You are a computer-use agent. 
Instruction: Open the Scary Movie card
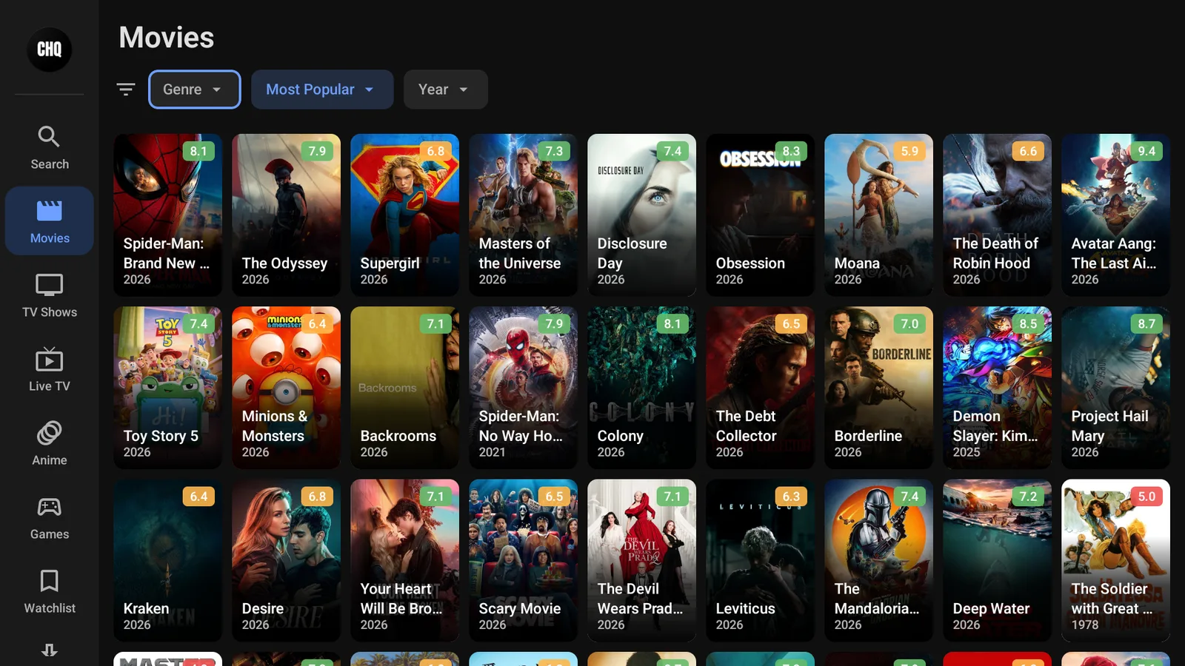pyautogui.click(x=524, y=560)
